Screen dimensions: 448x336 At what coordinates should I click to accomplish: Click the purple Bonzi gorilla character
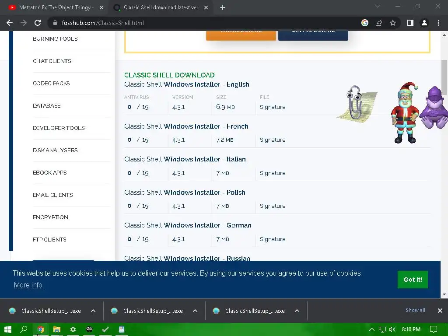coord(434,107)
